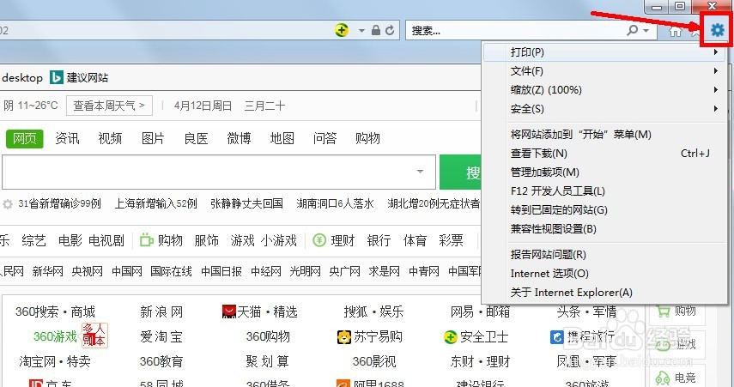
Task: Open the 上海新增输入52例 headline
Action: click(x=156, y=204)
